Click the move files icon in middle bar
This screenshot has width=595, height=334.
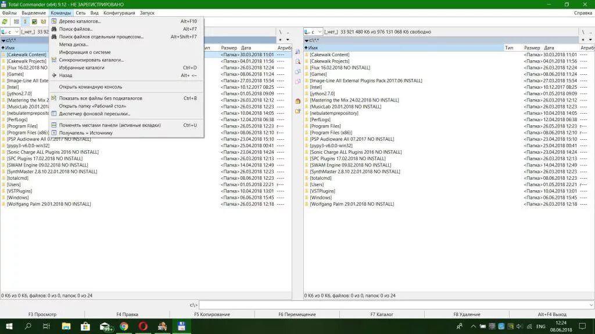pos(297,81)
